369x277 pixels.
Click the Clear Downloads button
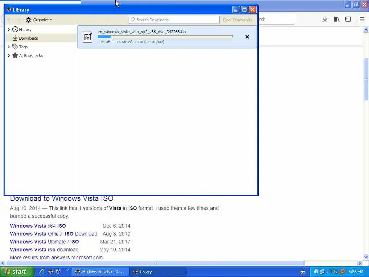[237, 20]
